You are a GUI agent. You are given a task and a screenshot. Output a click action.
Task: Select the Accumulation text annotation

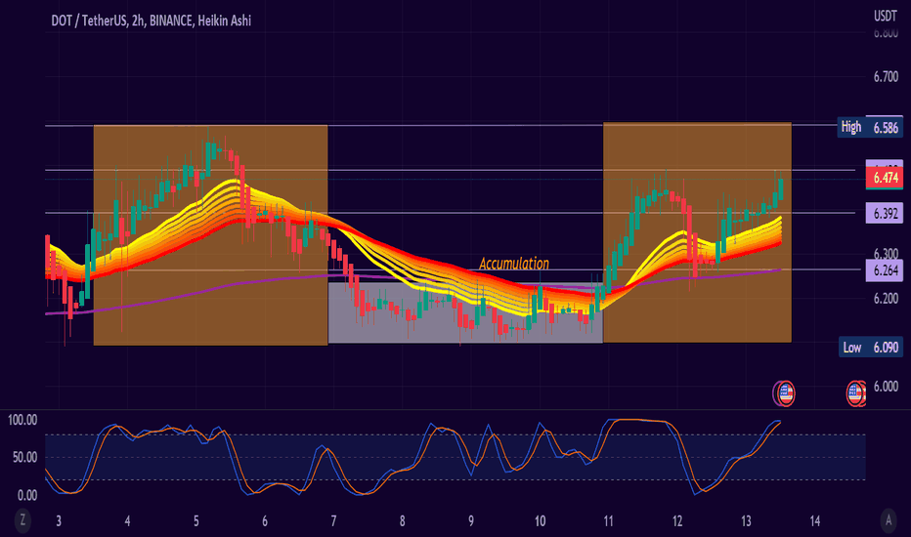513,263
